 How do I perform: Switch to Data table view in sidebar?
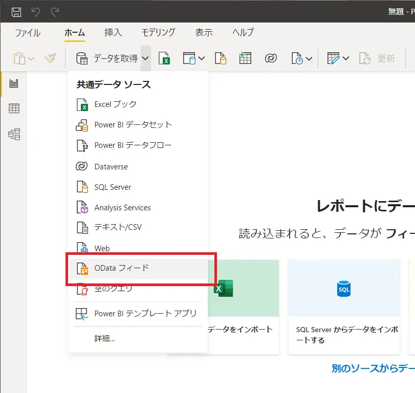click(14, 108)
